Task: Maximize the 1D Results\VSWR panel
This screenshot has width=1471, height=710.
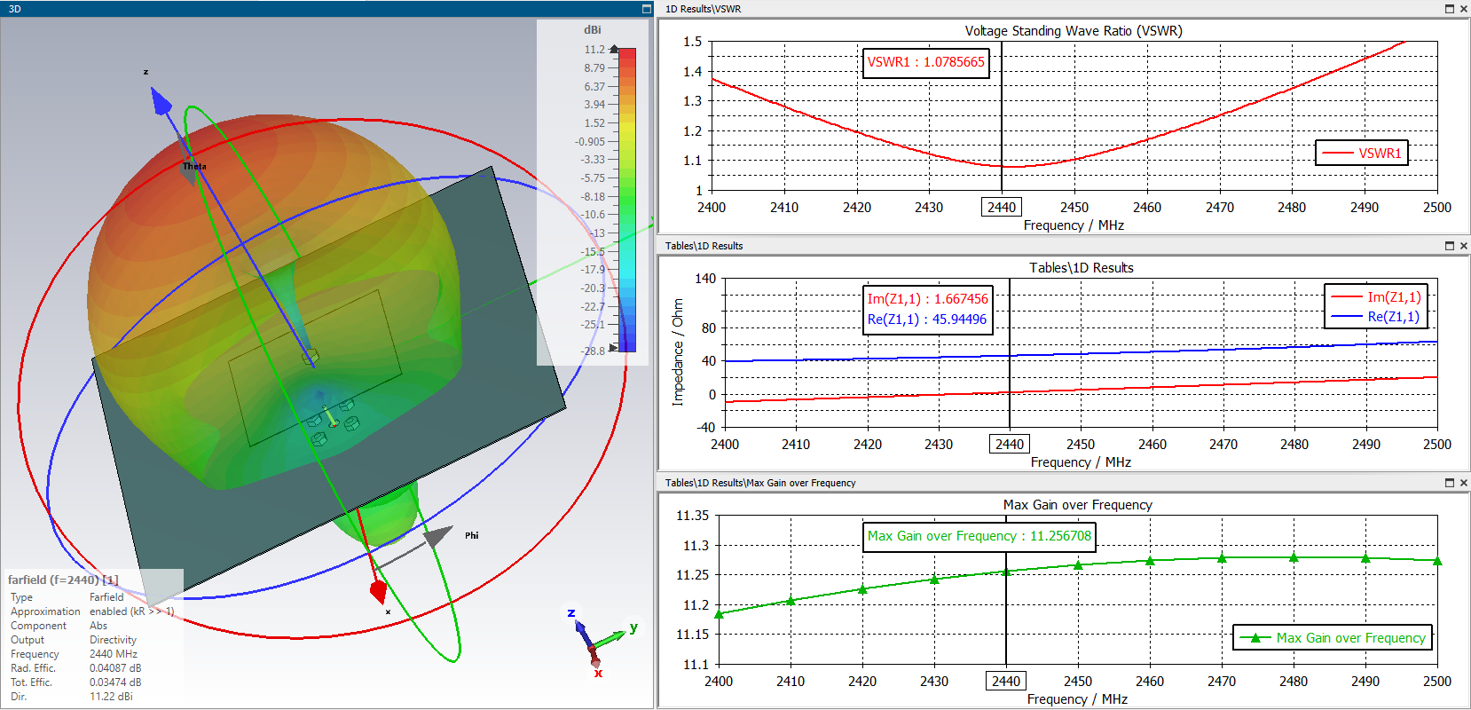Action: click(1450, 9)
